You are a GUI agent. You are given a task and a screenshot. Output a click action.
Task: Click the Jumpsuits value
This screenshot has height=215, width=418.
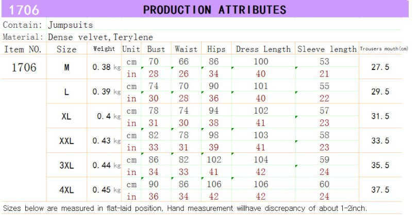click(71, 25)
